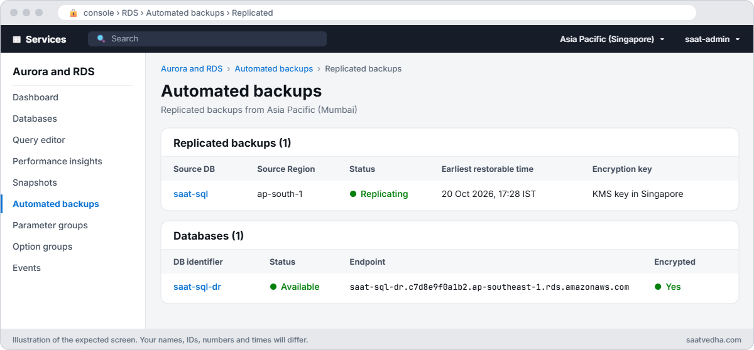Image resolution: width=754 pixels, height=350 pixels.
Task: Click the Source Region column header
Action: [286, 169]
